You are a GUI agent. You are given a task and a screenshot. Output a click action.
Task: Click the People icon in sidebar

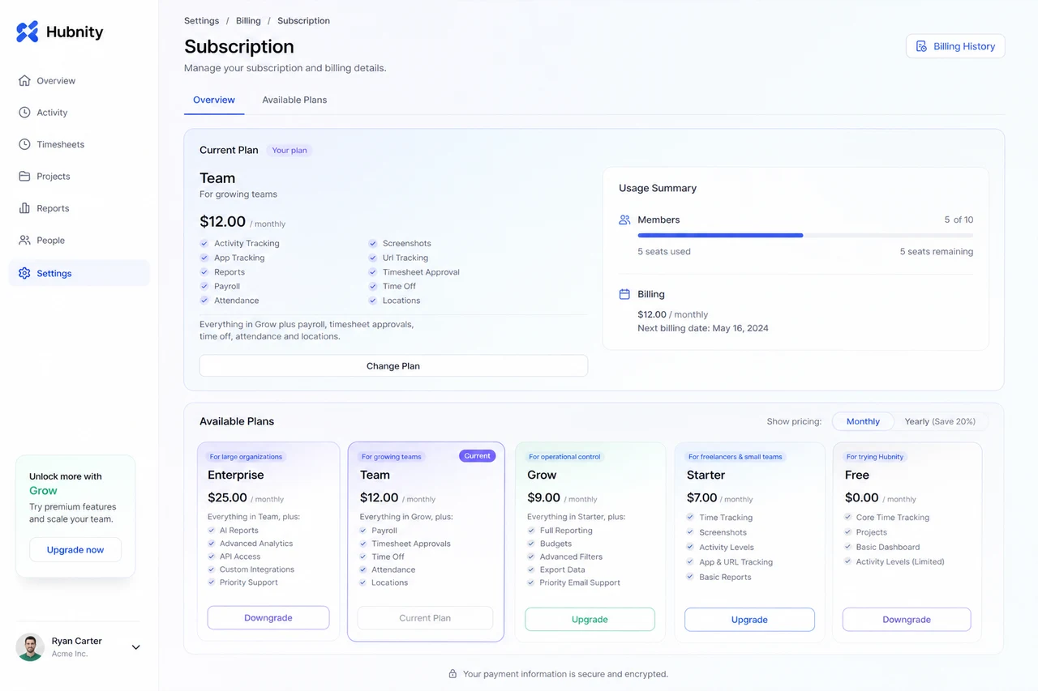(24, 240)
